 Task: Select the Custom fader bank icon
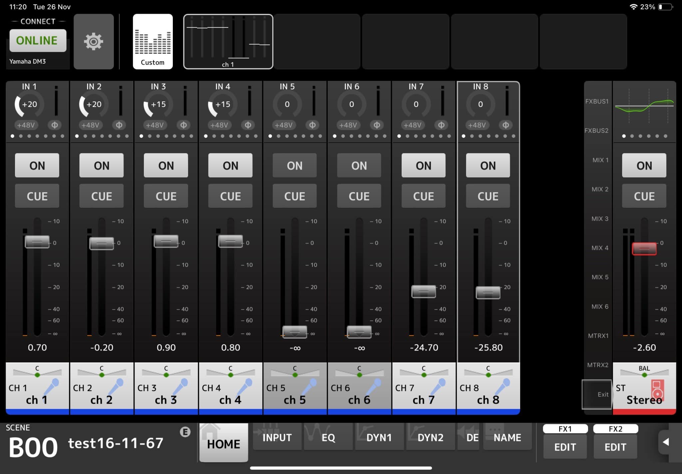(x=153, y=41)
